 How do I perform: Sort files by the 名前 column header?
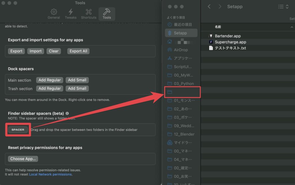coord(218,27)
